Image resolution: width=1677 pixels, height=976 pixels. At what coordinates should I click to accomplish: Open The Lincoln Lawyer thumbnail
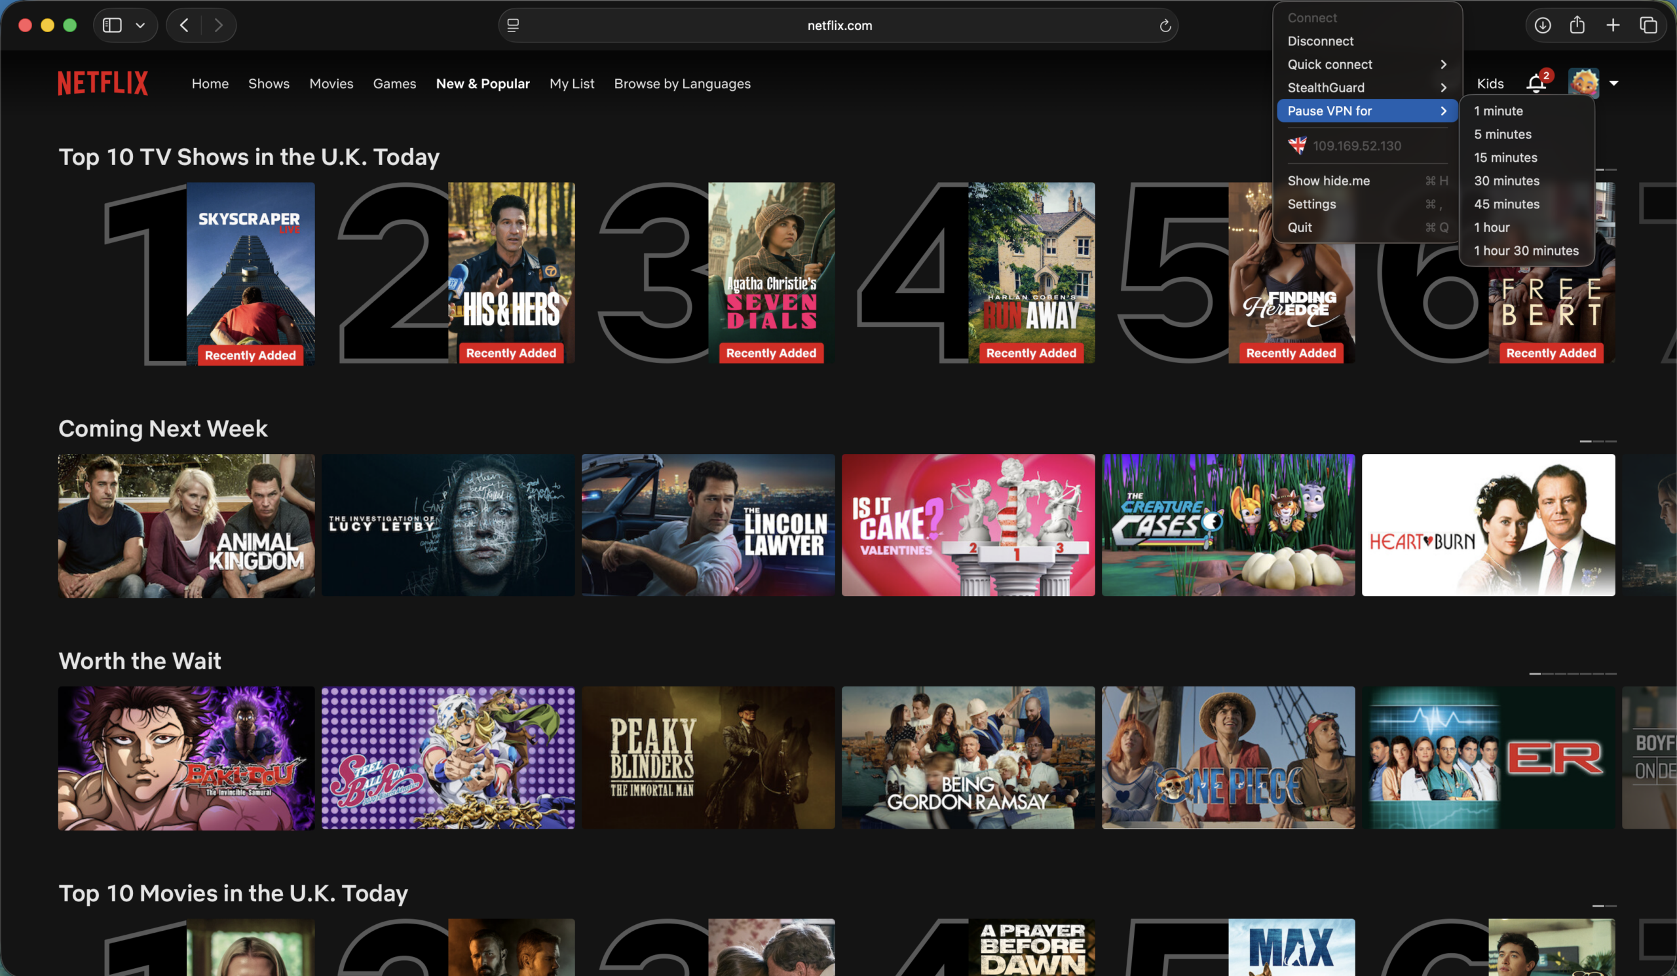pyautogui.click(x=708, y=525)
